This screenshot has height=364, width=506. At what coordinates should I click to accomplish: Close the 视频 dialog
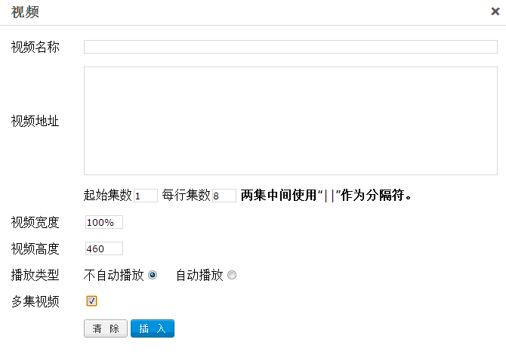point(495,11)
